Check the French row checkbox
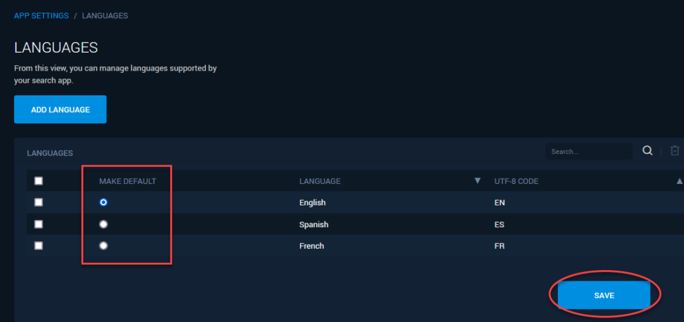The height and width of the screenshot is (322, 684). (38, 246)
